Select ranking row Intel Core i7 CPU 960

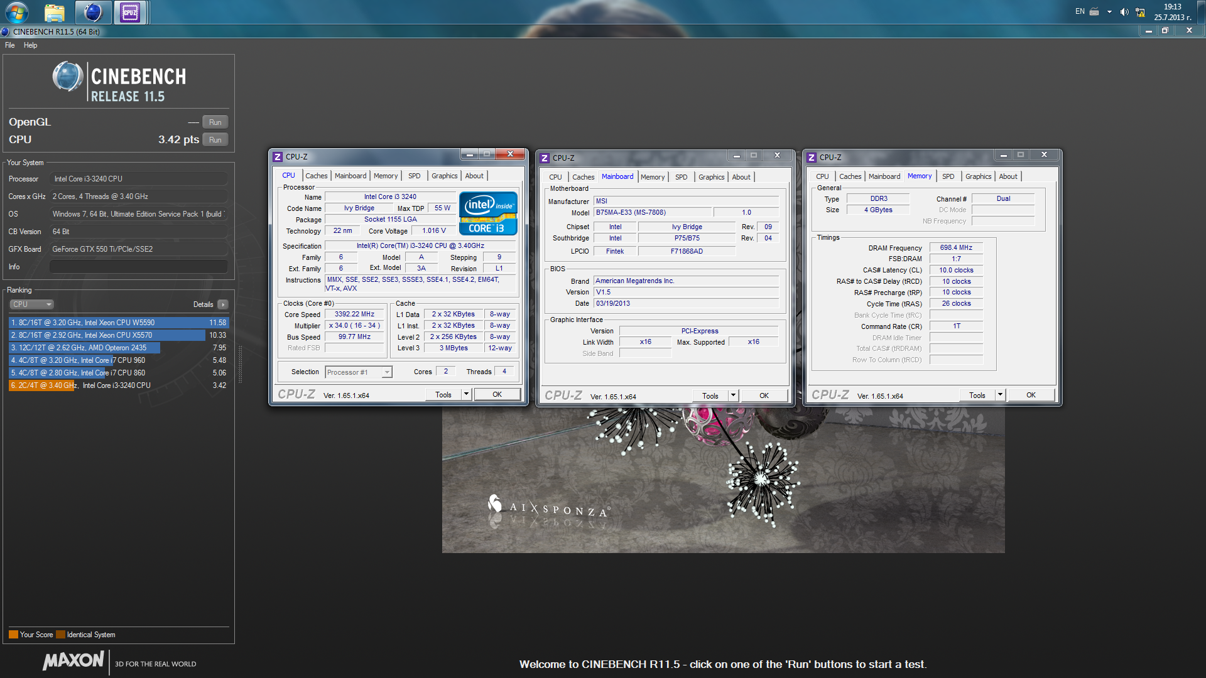click(x=119, y=360)
